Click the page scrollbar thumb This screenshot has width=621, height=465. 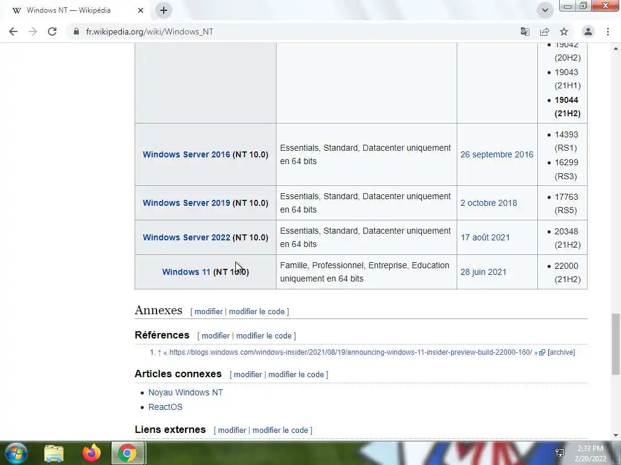coord(616,344)
